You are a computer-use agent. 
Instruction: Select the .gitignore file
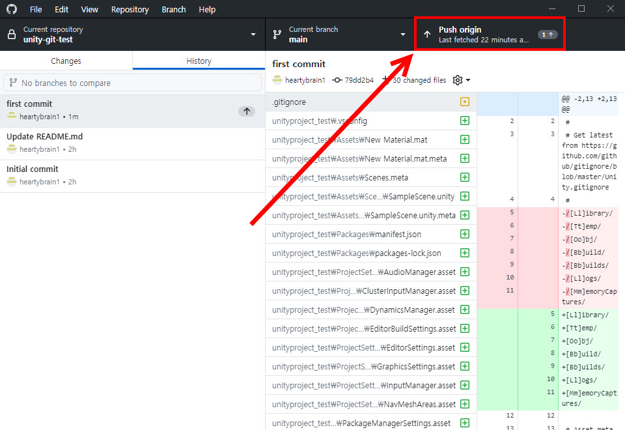point(370,102)
